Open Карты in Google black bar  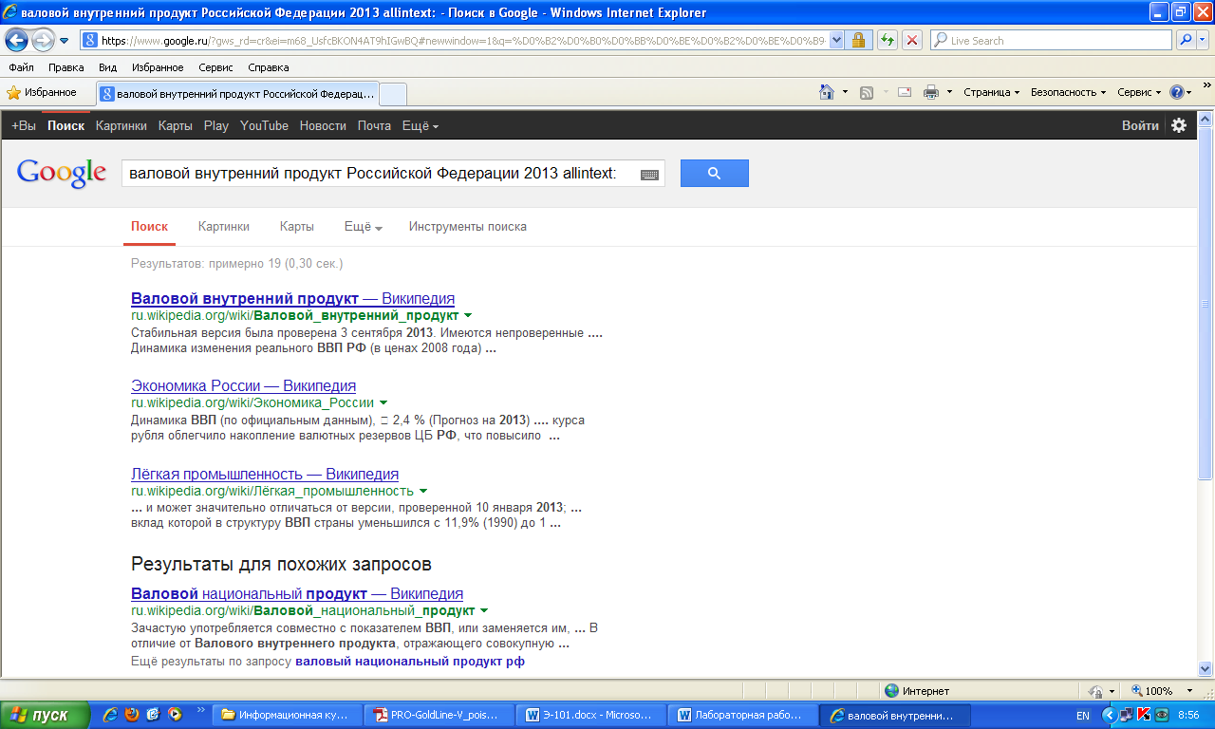(x=176, y=125)
